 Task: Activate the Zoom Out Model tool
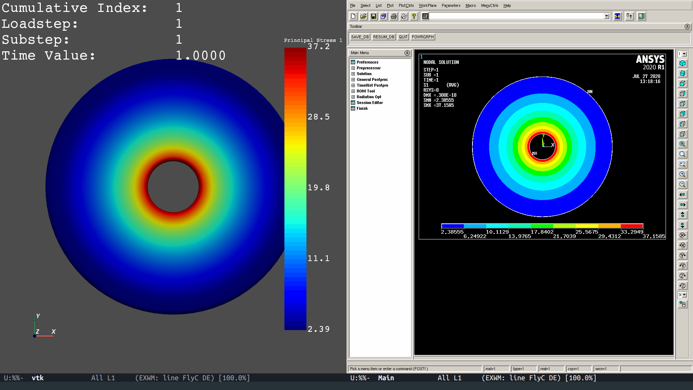click(x=683, y=184)
